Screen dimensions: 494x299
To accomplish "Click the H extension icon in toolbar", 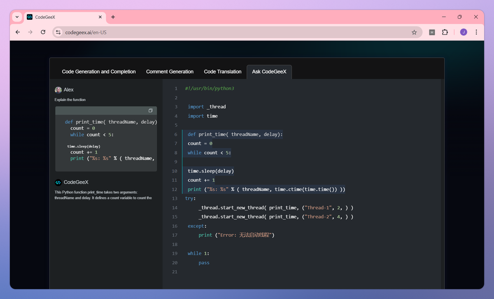I will (x=432, y=32).
